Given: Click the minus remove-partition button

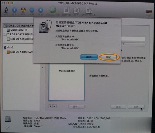Looking at the screenshot, I should [55, 106].
